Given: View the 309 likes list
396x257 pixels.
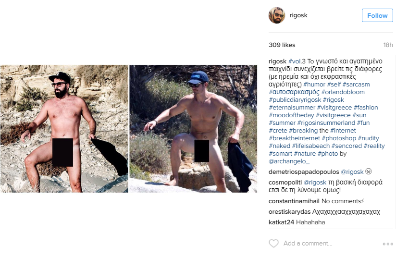Looking at the screenshot, I should coord(282,45).
